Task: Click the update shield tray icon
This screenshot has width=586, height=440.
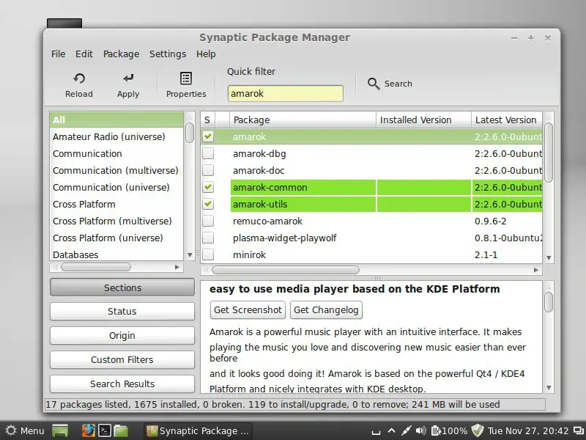Action: (478, 430)
